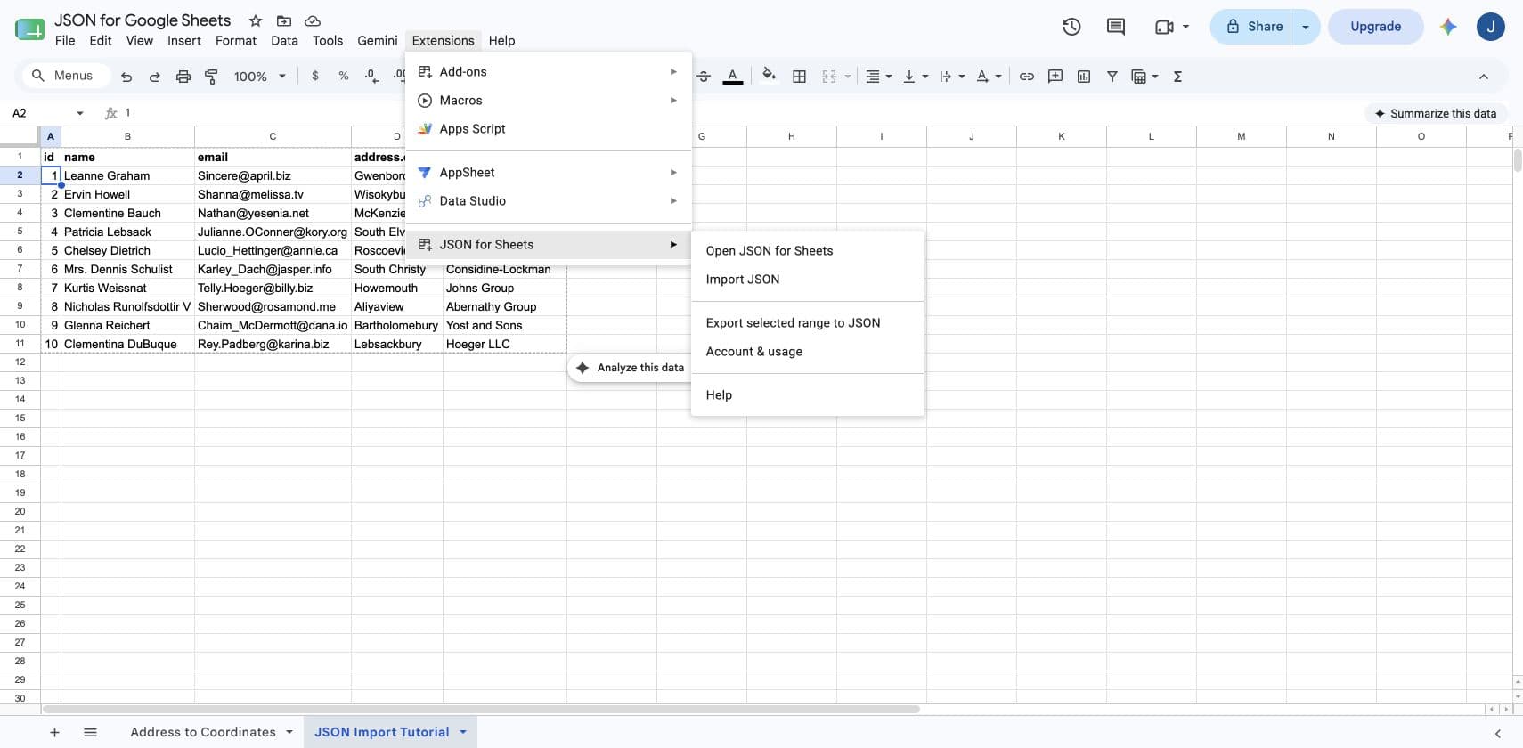This screenshot has width=1523, height=748.
Task: Open version history clock icon
Action: (x=1071, y=27)
